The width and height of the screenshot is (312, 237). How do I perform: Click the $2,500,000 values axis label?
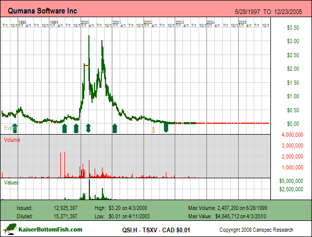click(x=291, y=189)
